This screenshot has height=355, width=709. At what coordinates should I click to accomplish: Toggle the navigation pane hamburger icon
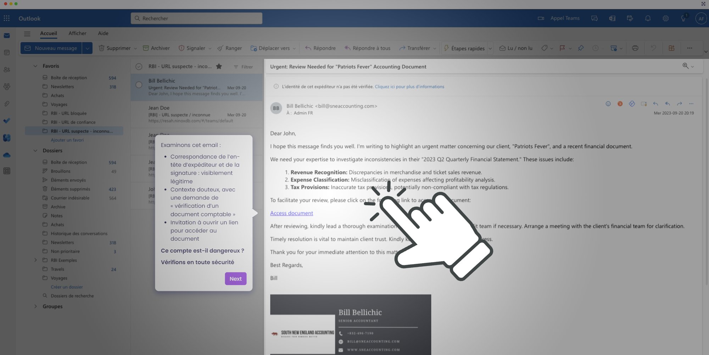click(27, 34)
